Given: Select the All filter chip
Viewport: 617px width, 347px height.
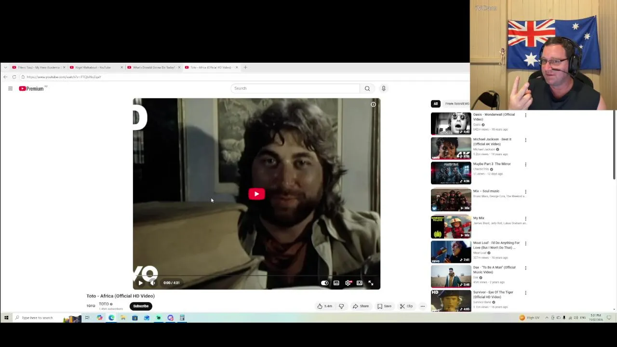Looking at the screenshot, I should point(436,104).
